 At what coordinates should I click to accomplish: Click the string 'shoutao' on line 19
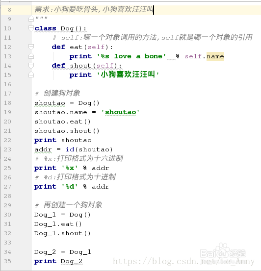121,112
